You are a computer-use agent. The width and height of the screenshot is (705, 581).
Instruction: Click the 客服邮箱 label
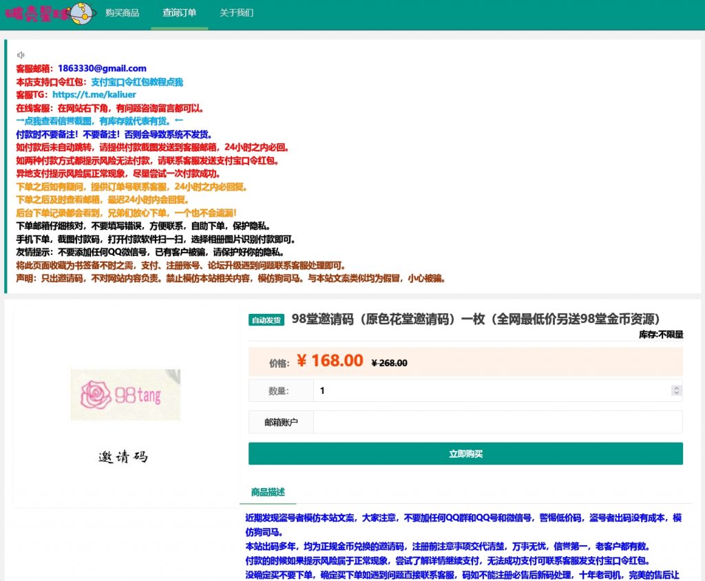(34, 68)
